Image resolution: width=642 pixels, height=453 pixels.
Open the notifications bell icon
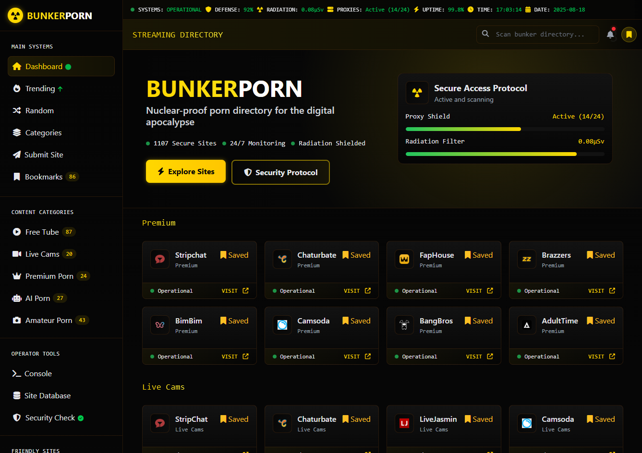pyautogui.click(x=610, y=35)
